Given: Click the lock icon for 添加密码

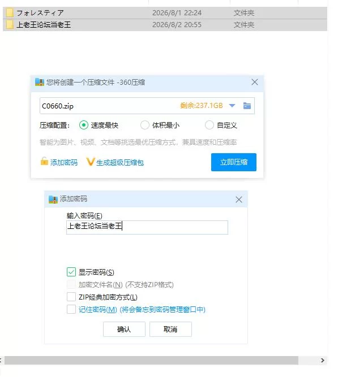Looking at the screenshot, I should coord(44,161).
